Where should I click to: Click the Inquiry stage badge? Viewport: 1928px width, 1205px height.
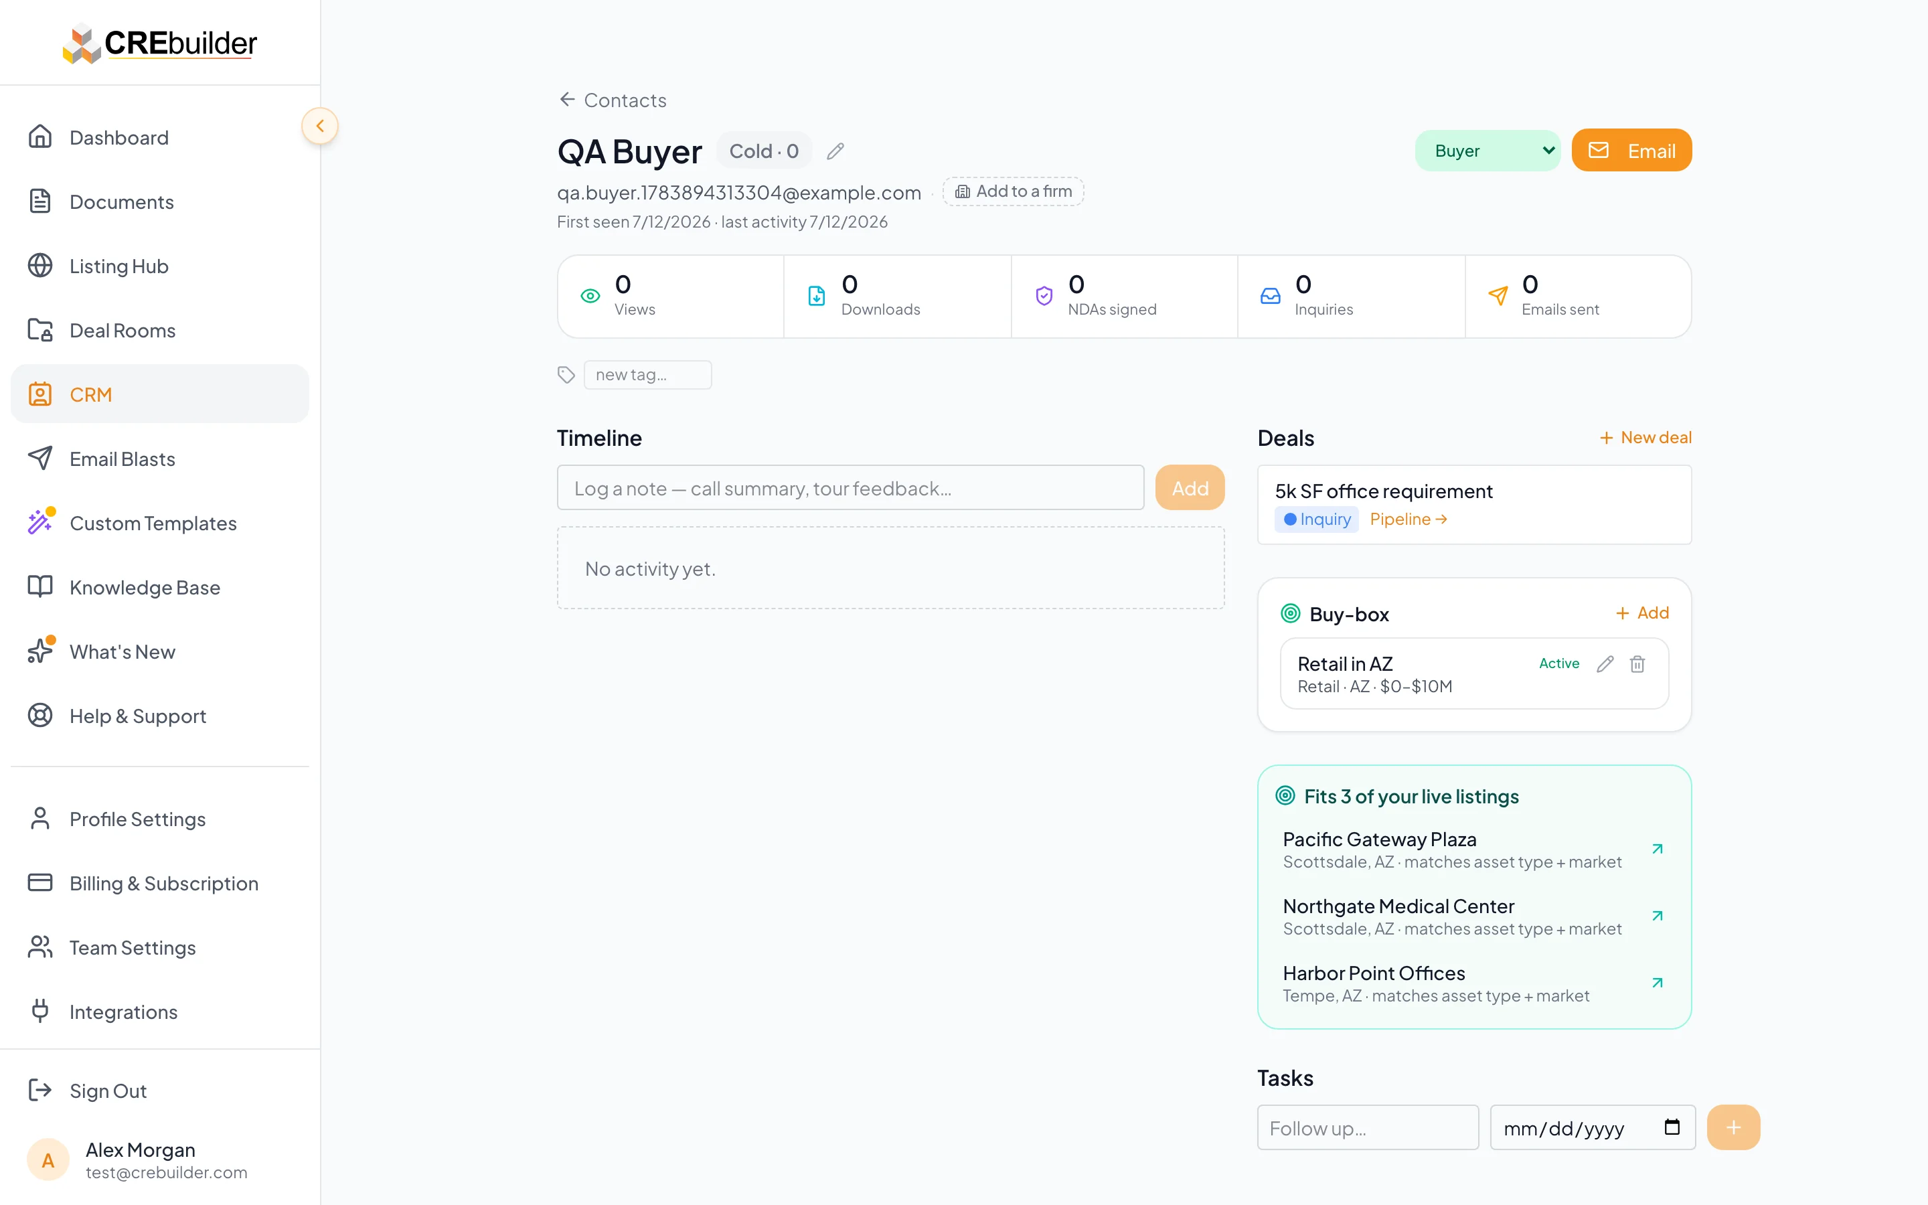point(1317,519)
